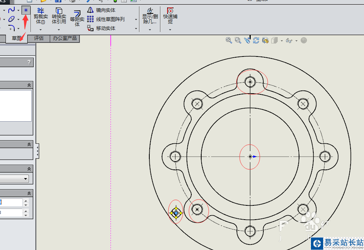Switch to Office Products (办公室产品) tab
Screen dimensions: 364x250
pos(65,38)
